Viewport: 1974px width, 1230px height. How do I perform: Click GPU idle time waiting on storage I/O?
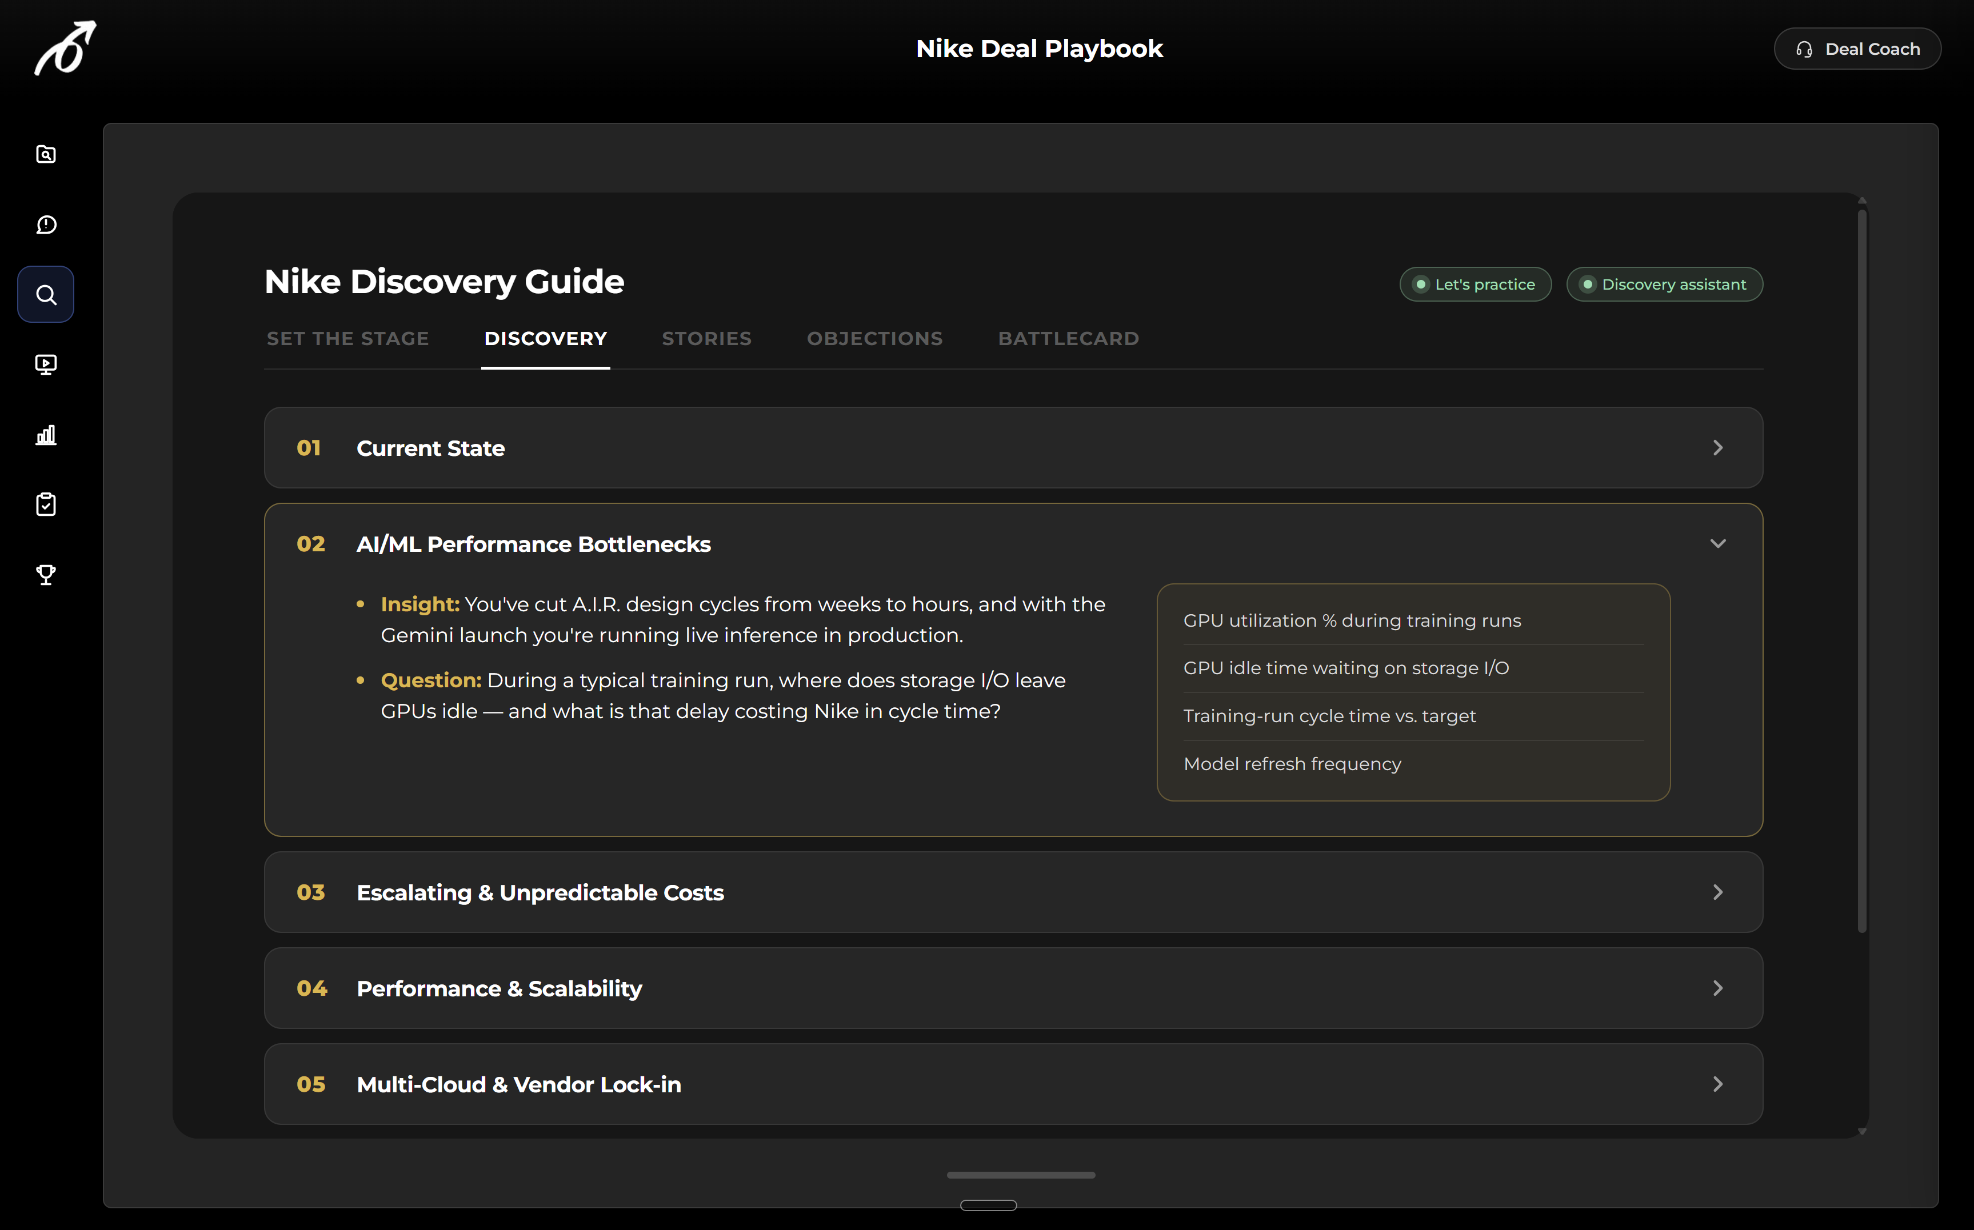click(1346, 668)
